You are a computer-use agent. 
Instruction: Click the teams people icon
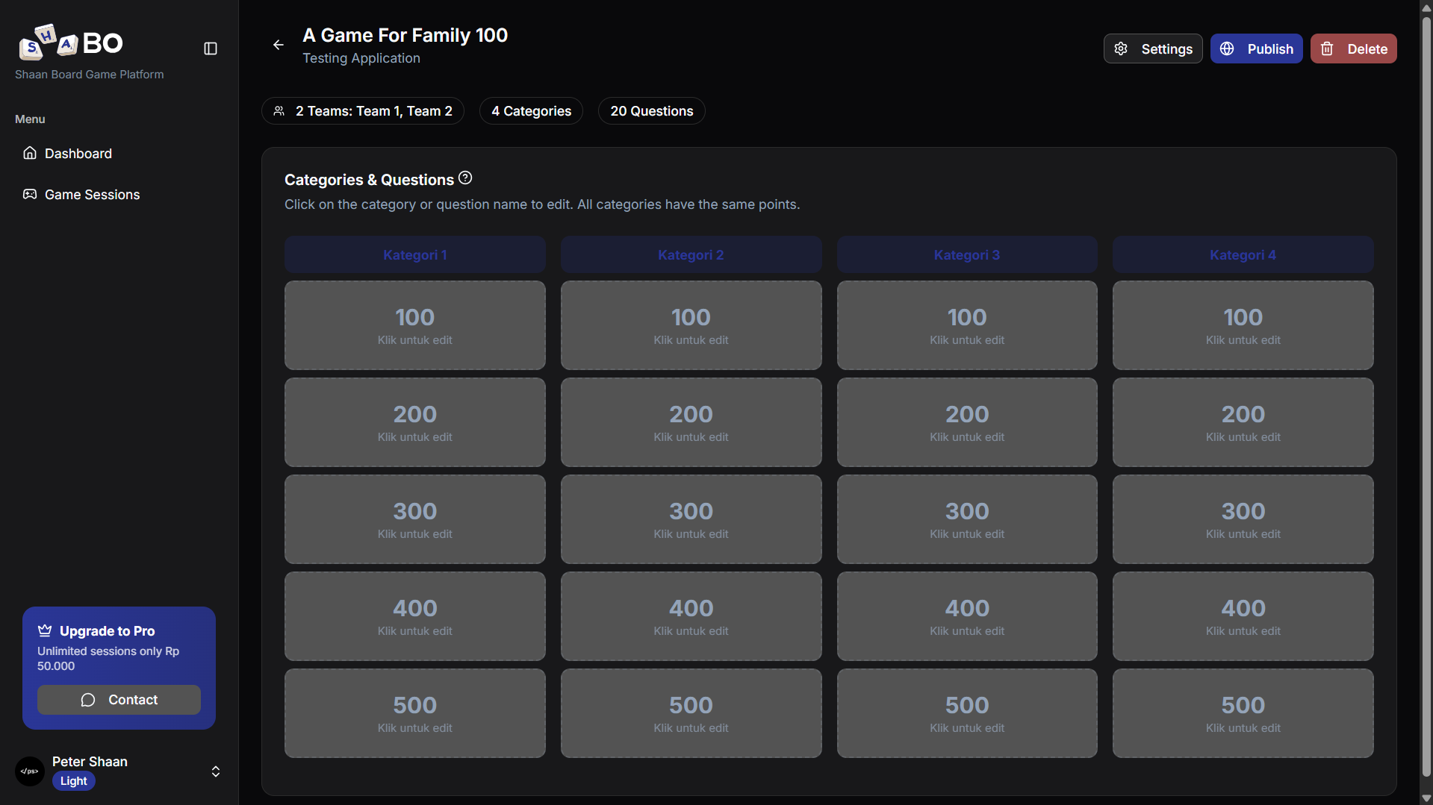tap(279, 111)
